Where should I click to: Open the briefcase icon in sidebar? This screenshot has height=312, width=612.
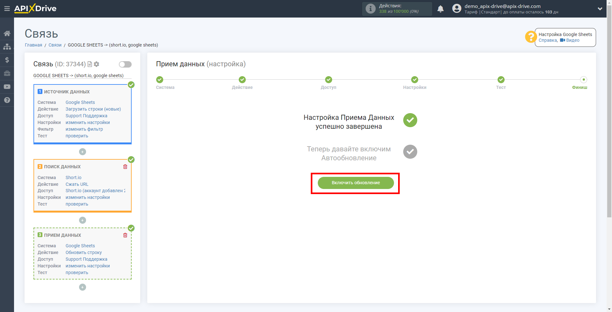click(7, 73)
